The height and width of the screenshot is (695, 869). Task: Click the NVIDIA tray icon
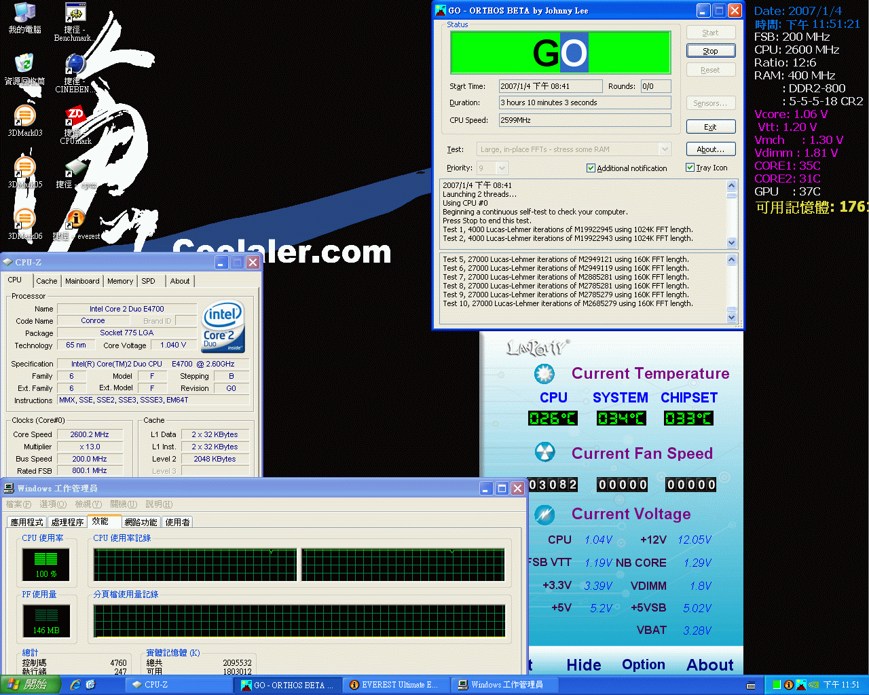click(x=813, y=685)
